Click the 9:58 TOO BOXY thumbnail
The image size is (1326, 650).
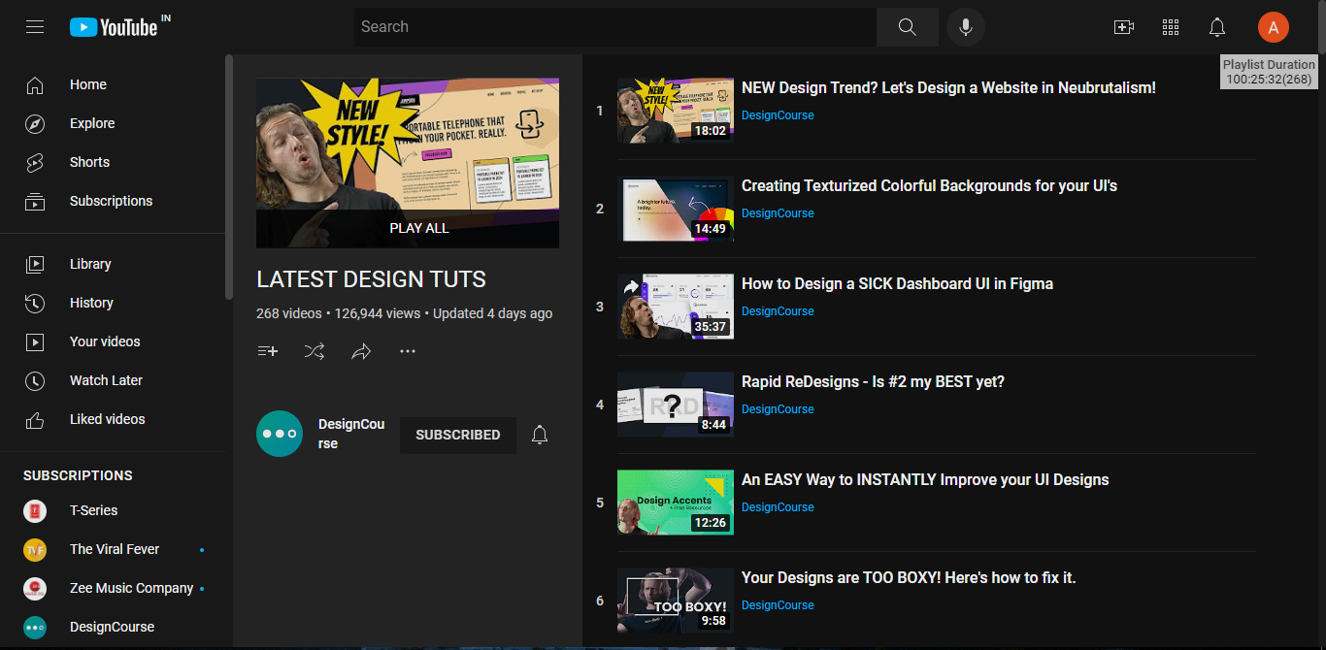tap(676, 601)
